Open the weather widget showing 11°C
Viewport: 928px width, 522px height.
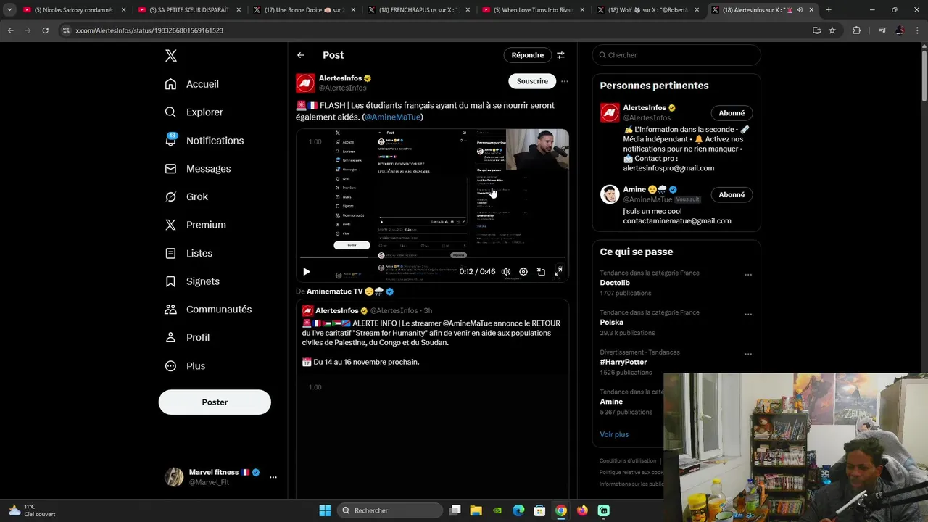tap(32, 510)
